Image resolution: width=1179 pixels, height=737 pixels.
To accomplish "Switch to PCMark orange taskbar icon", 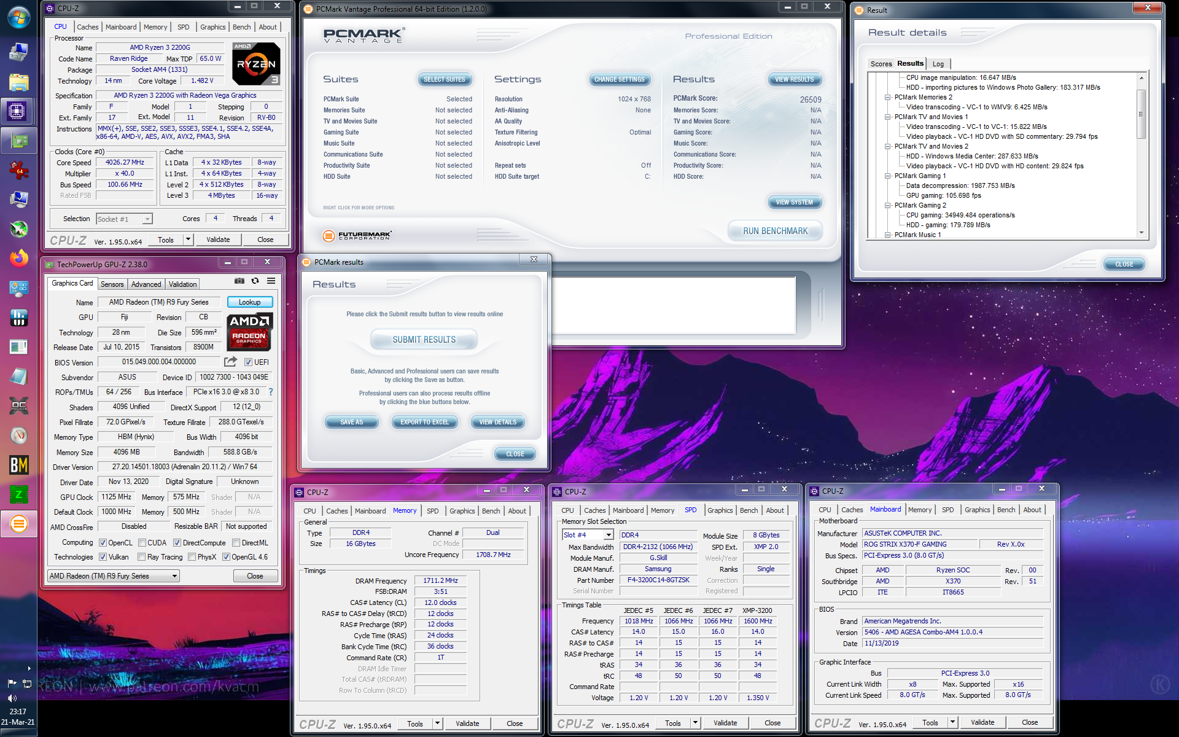I will pyautogui.click(x=18, y=524).
